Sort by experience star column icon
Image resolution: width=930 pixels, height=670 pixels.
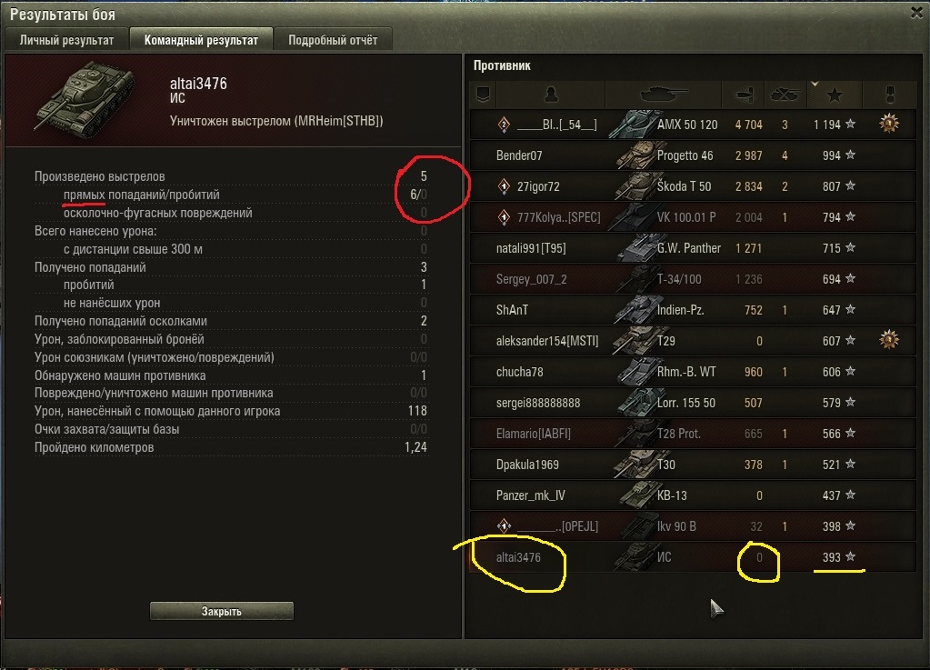835,95
